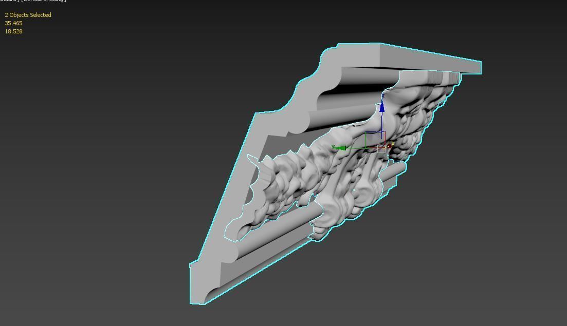Click the red X-axis handle of the move gizmo
Image resolution: width=567 pixels, height=326 pixels.
391,146
